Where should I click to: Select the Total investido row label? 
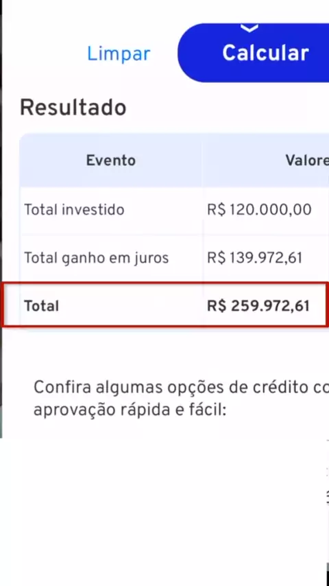point(74,210)
